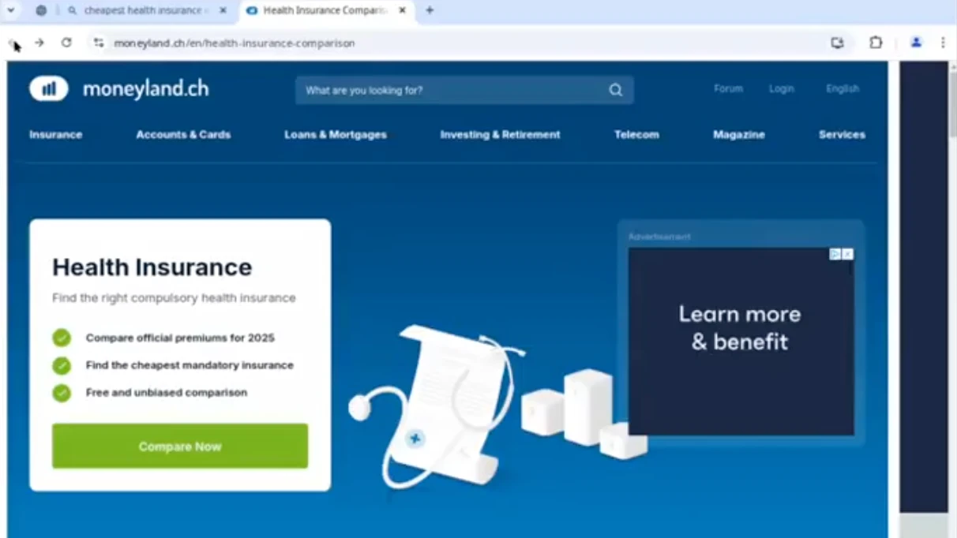Click 'Find the right compulsory health insurance' subtitle
The width and height of the screenshot is (957, 538).
(174, 298)
